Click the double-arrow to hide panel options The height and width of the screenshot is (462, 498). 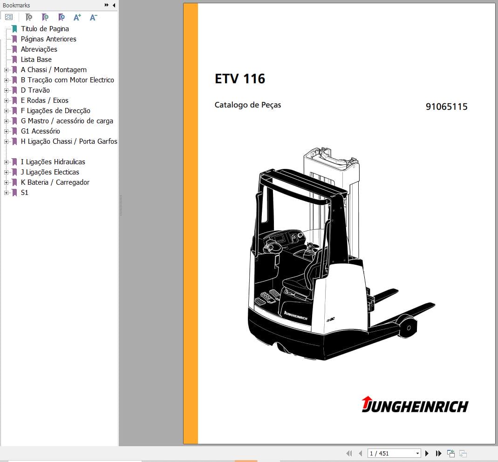click(x=106, y=5)
